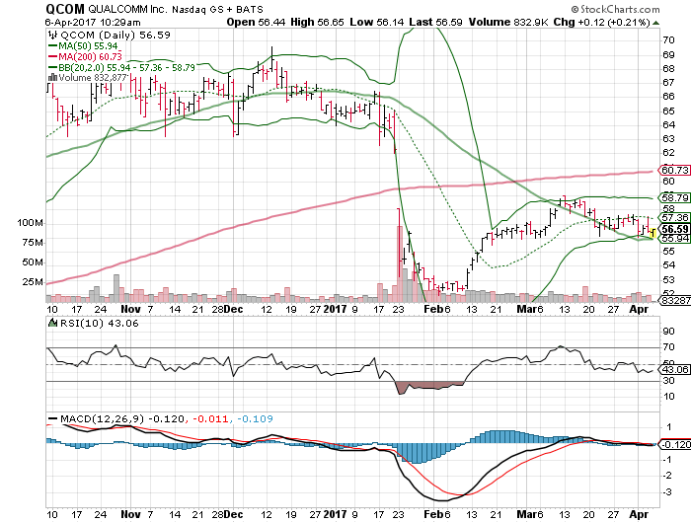Click the red -0.011 MACD signal value
Screen dimensions: 691x523
pos(210,418)
